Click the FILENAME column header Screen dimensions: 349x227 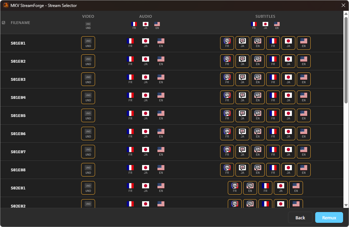pos(21,23)
